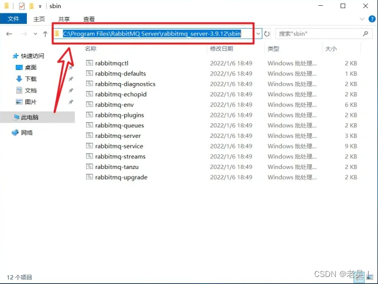Screen dimensions: 378x284
Task: Click the Back navigation arrow
Action: tap(9, 34)
